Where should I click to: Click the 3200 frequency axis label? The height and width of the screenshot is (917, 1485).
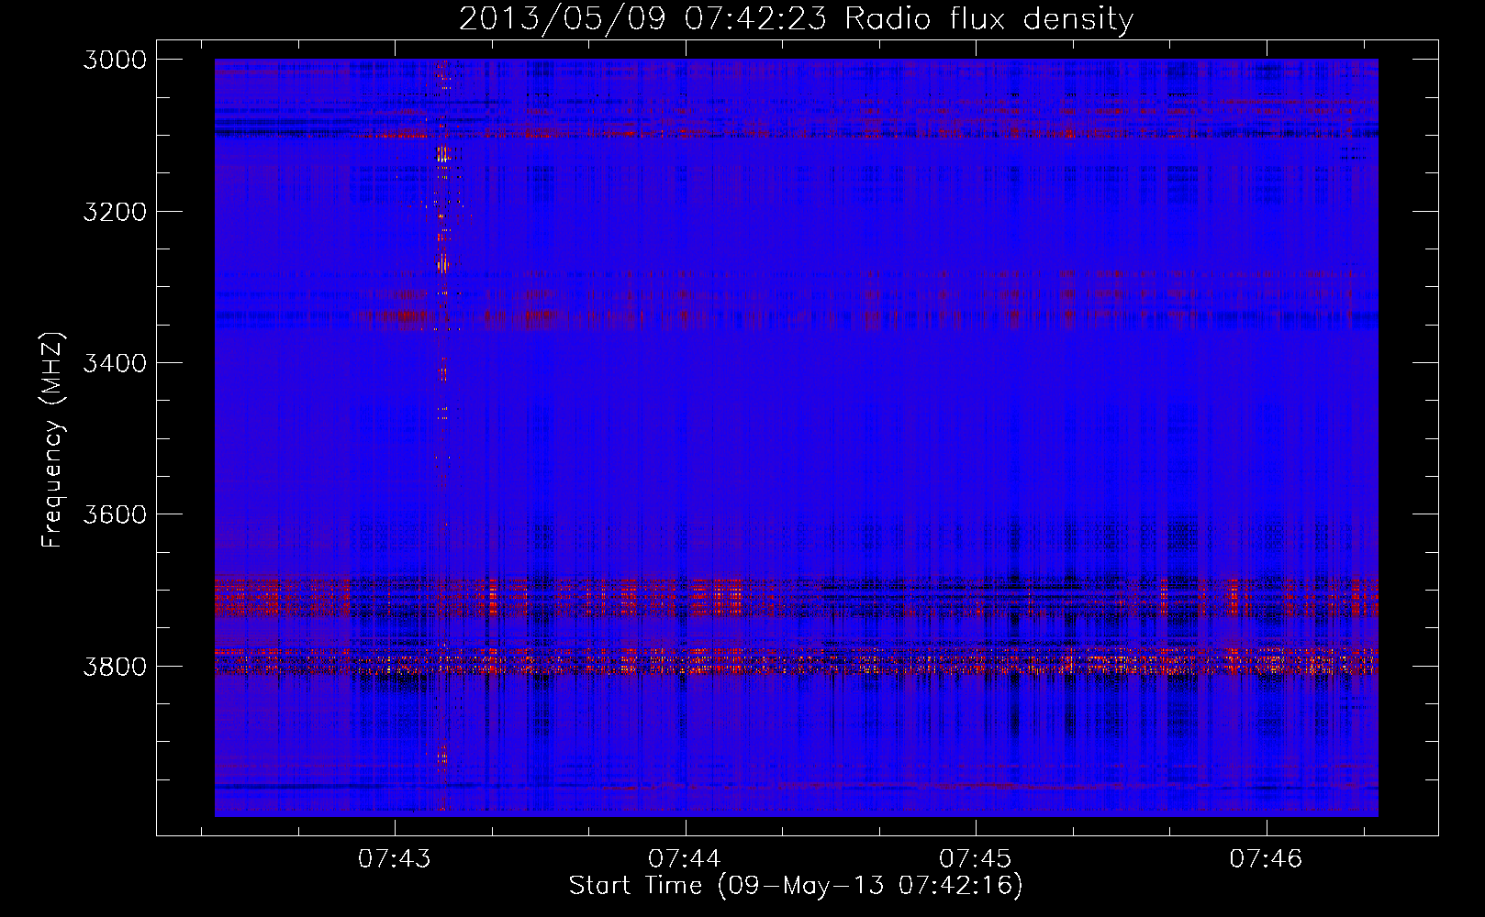(115, 212)
